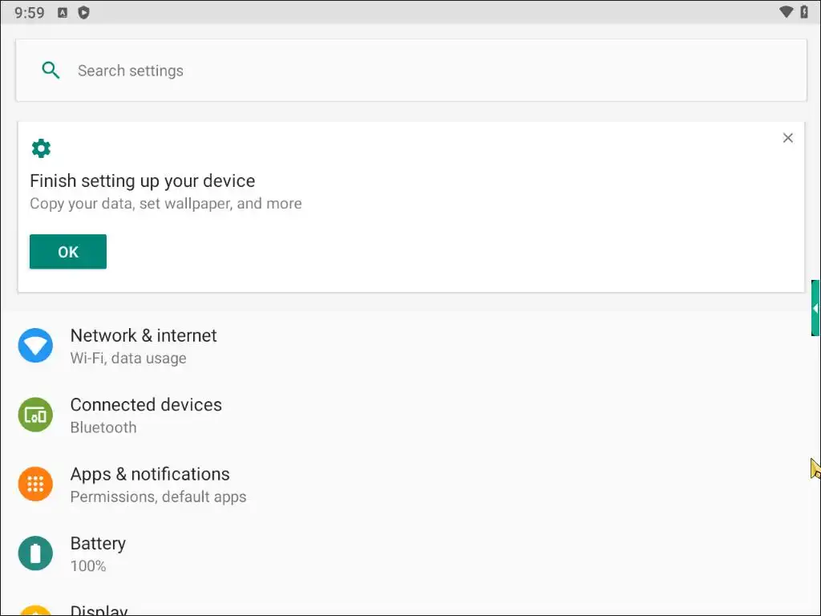The height and width of the screenshot is (616, 821).
Task: Click the blue Wi-Fi network icon
Action: click(x=35, y=346)
